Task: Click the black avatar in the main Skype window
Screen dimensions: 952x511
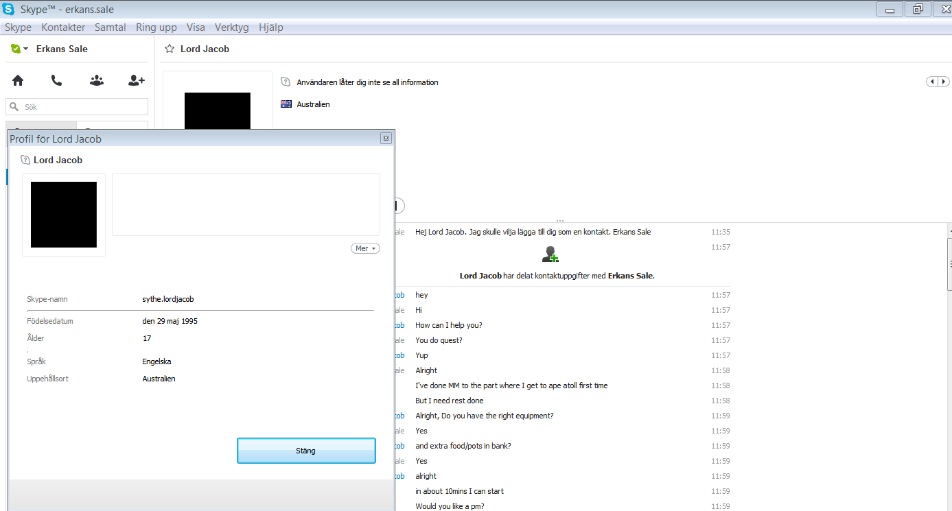Action: 218,111
